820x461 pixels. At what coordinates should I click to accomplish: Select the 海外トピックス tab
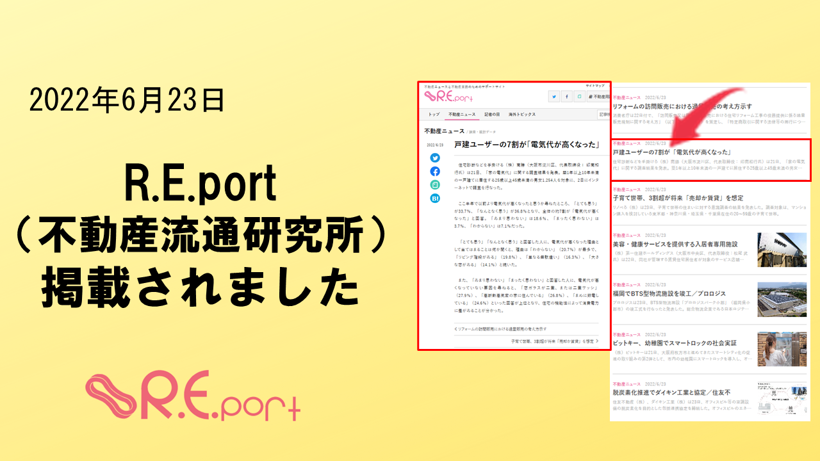522,114
